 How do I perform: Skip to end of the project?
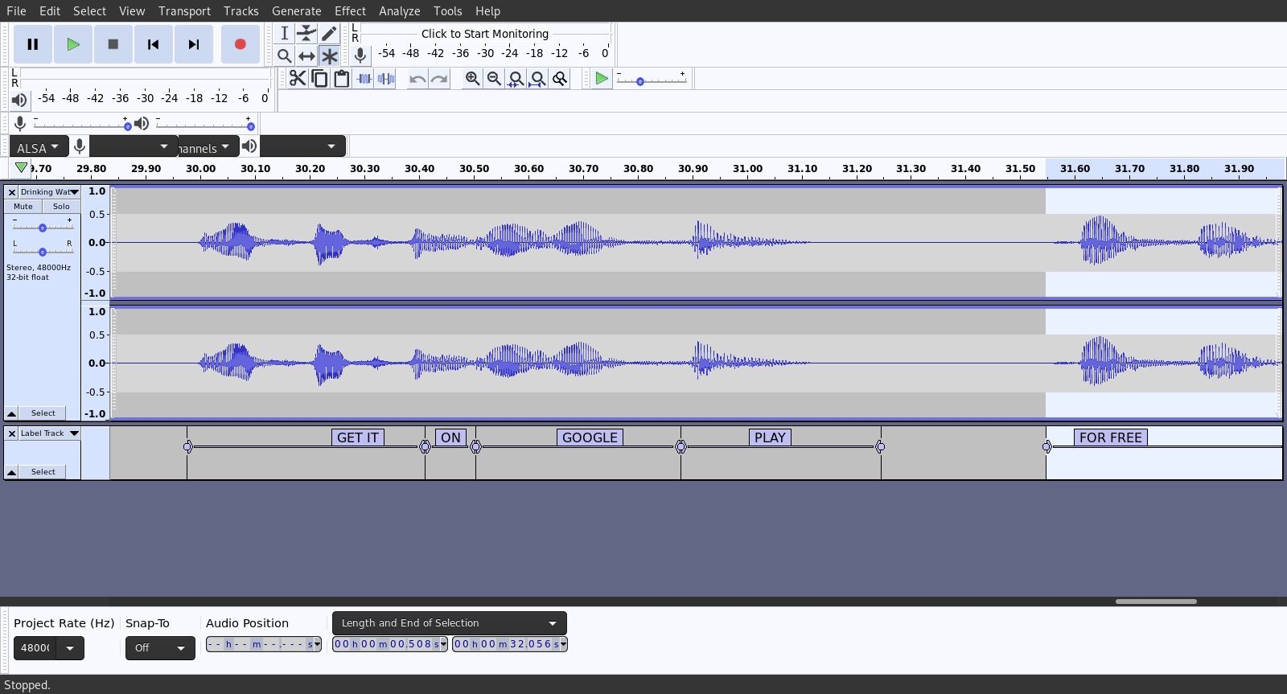[x=194, y=44]
